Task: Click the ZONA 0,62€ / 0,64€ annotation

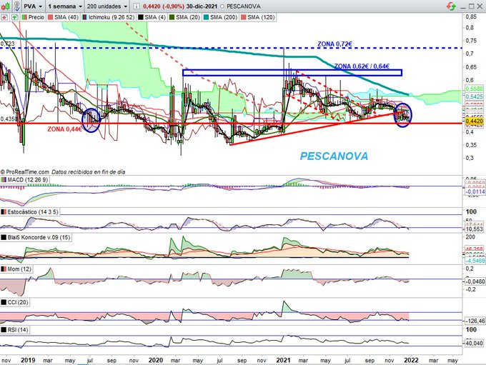Action: (x=362, y=66)
